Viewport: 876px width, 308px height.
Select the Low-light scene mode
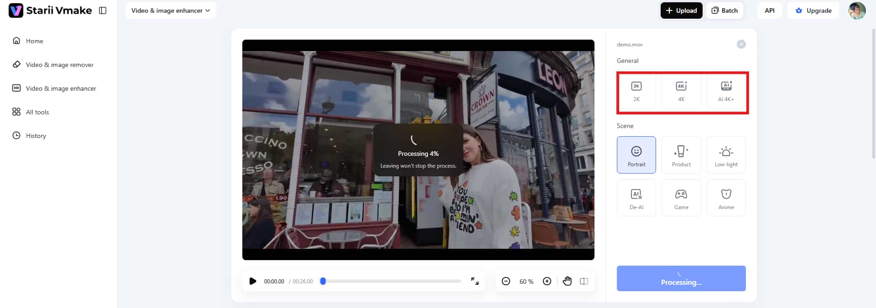(726, 155)
